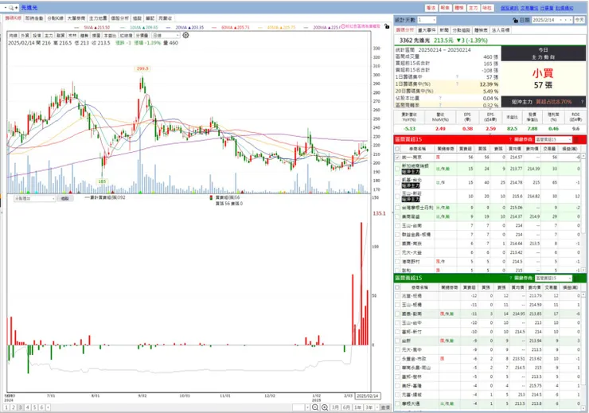
Task: Open the dropdown arrow left of the search icon
Action: pos(6,7)
